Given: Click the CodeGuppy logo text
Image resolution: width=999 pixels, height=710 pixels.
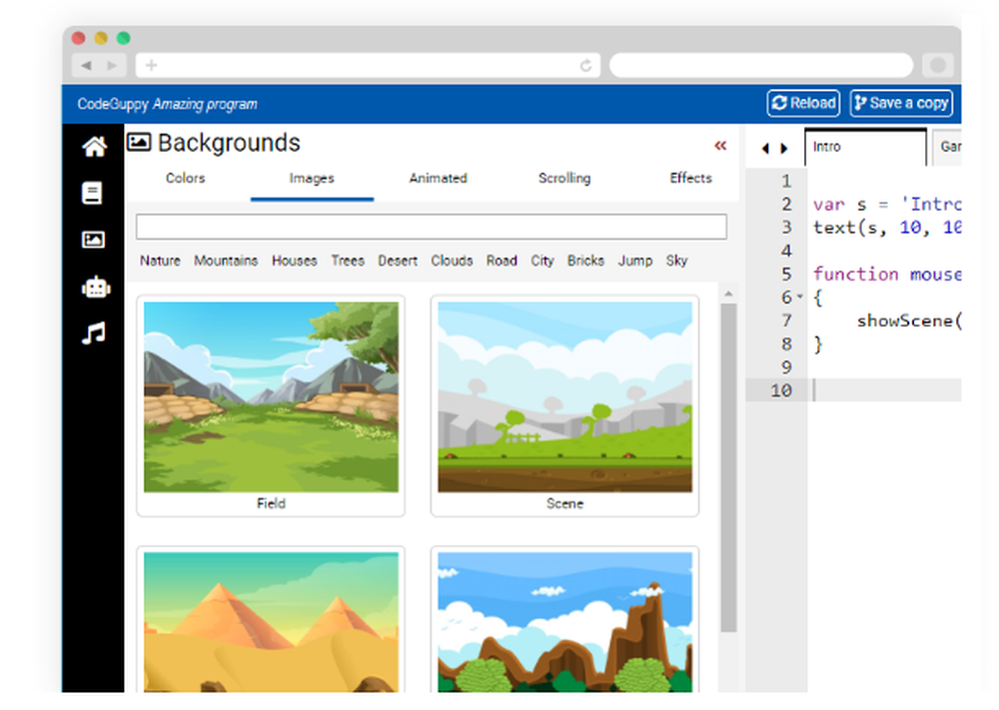Looking at the screenshot, I should click(113, 104).
